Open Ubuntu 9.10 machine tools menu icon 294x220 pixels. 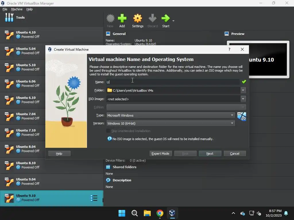pyautogui.click(x=94, y=198)
